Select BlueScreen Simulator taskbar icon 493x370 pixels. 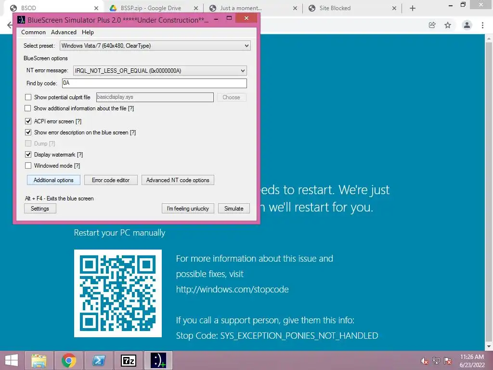158,360
